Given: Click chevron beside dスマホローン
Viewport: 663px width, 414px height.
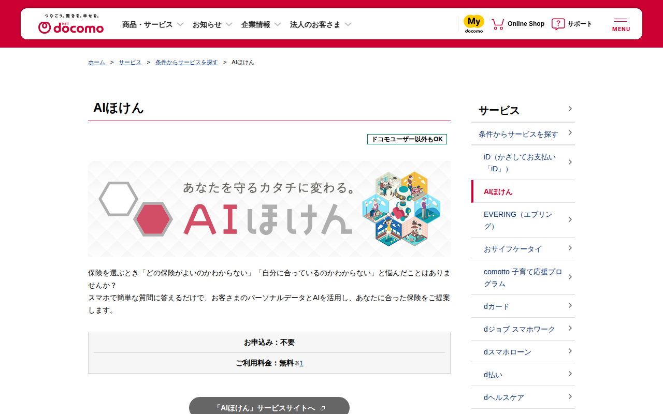Looking at the screenshot, I should point(570,351).
